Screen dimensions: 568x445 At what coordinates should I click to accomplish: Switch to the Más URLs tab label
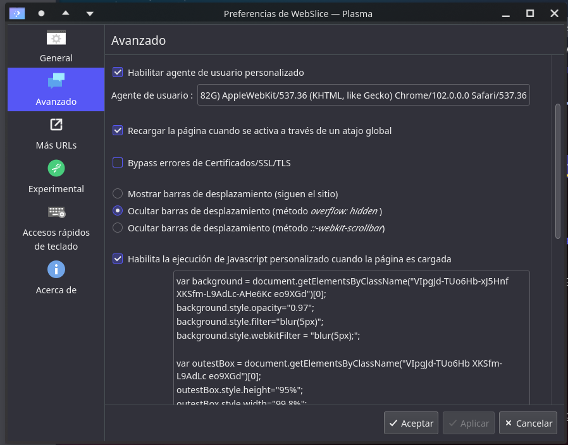click(56, 145)
